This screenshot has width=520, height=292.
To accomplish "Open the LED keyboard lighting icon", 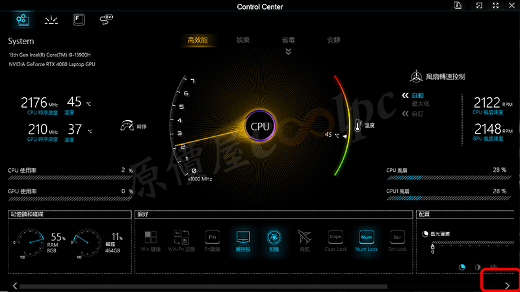I will (51, 20).
